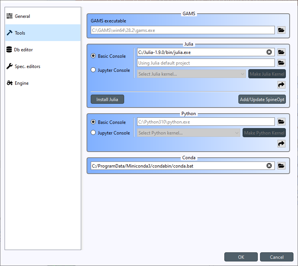The width and height of the screenshot is (298, 266).
Task: Click Add/Update SpineOpt button
Action: coord(262,99)
